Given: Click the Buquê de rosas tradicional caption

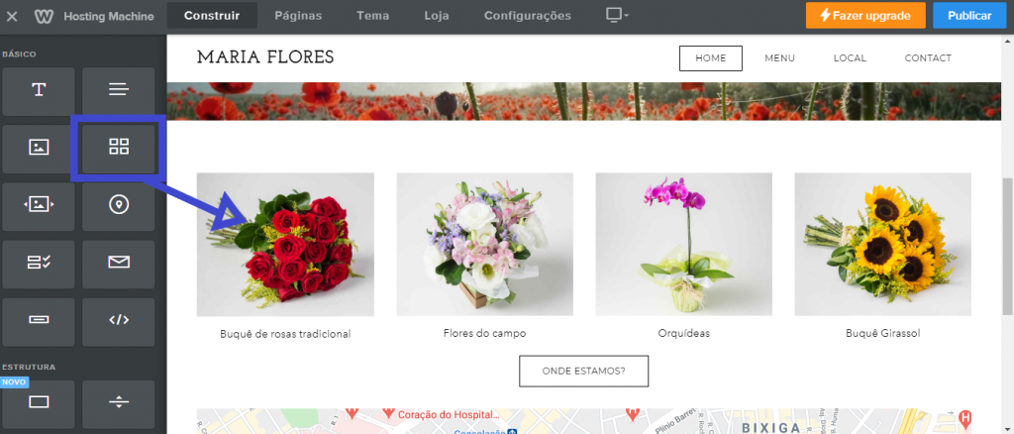Looking at the screenshot, I should tap(285, 334).
